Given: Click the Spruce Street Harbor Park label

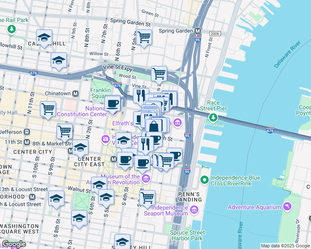Looking at the screenshot, I should [x=187, y=235].
